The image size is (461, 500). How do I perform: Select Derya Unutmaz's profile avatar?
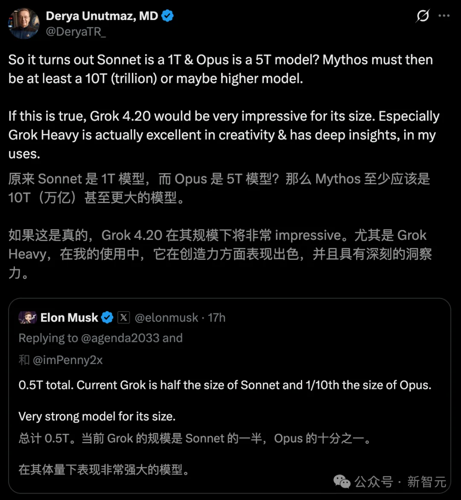click(x=23, y=23)
